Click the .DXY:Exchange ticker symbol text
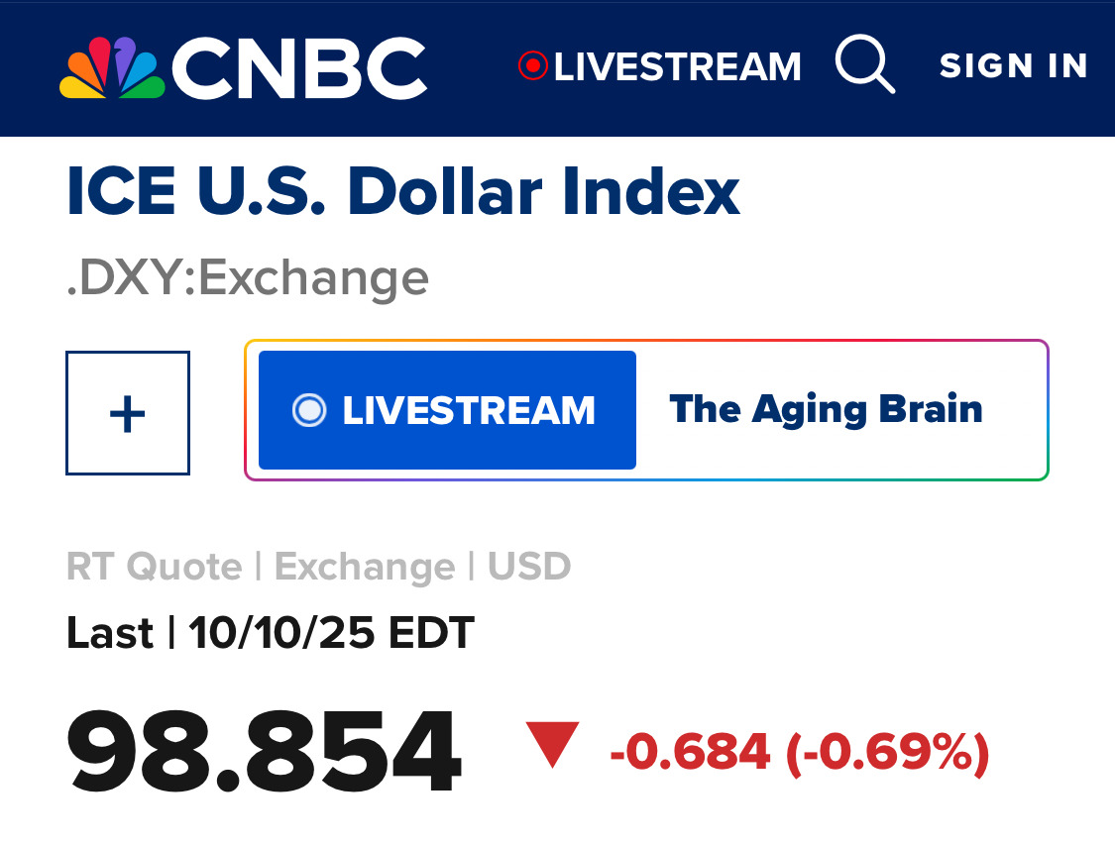Viewport: 1115px width, 844px height. click(247, 278)
